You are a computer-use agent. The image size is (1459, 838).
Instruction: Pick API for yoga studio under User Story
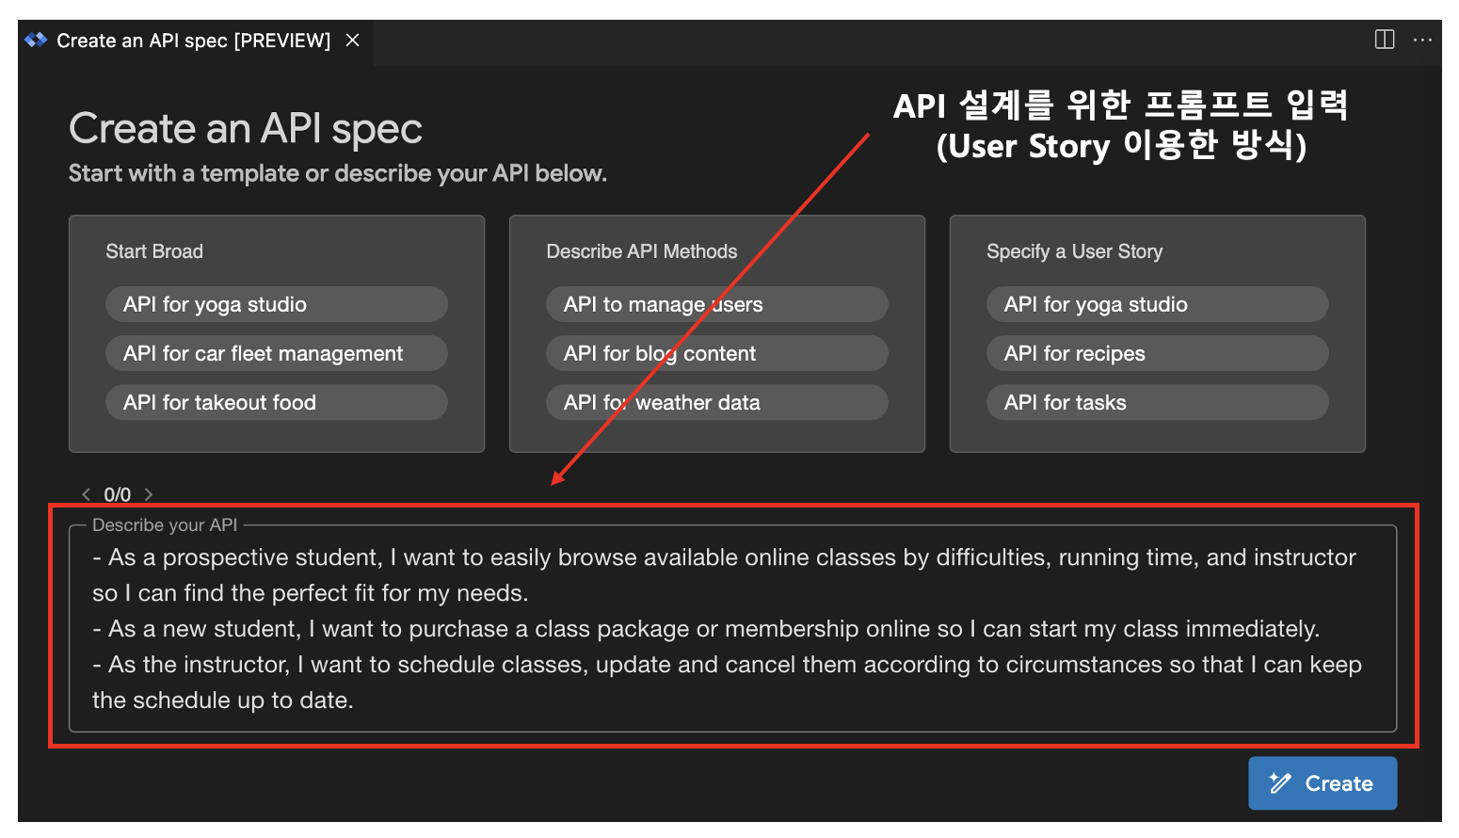tap(1158, 304)
